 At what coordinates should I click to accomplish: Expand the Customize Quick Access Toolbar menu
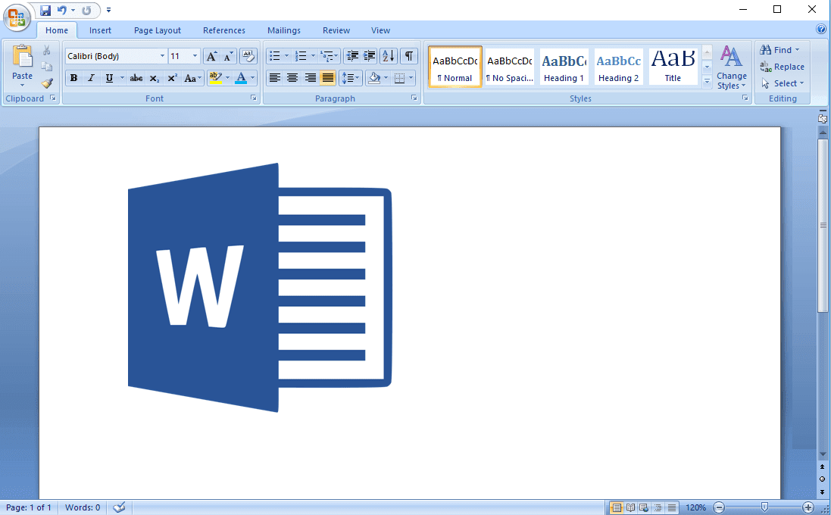click(x=108, y=10)
